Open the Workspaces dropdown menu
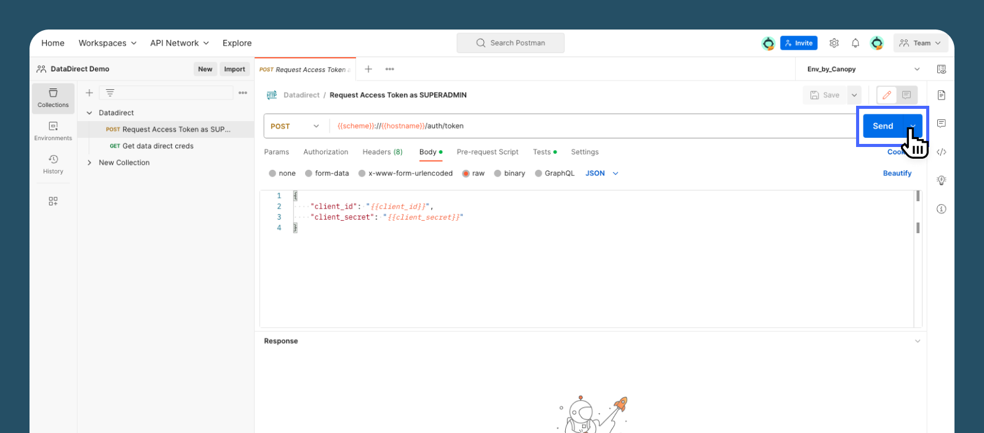 pos(108,43)
